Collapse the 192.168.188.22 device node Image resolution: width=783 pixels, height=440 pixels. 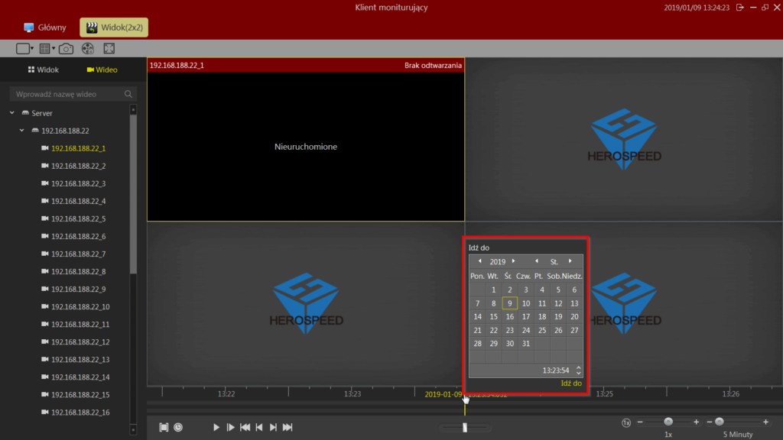pyautogui.click(x=22, y=131)
